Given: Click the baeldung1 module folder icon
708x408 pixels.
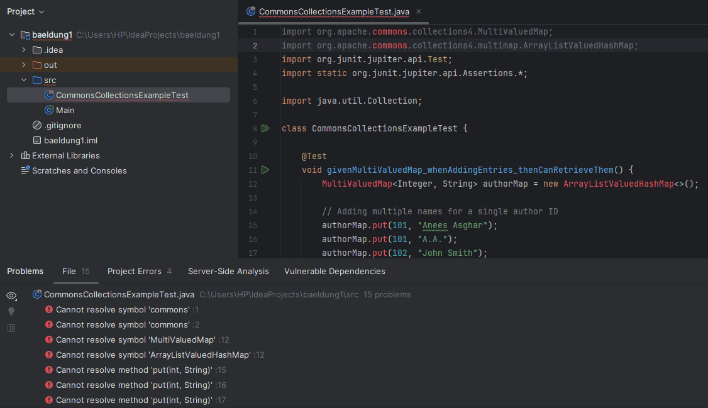Looking at the screenshot, I should [x=25, y=35].
